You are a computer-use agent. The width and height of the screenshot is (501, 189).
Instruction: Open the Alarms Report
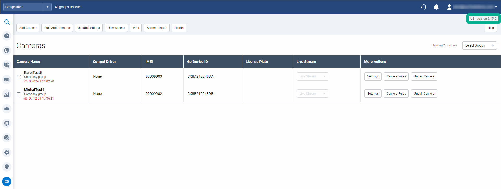[x=156, y=28]
